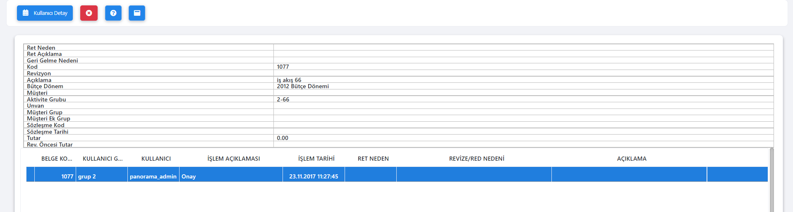Click the blue window panel icon button

[137, 13]
